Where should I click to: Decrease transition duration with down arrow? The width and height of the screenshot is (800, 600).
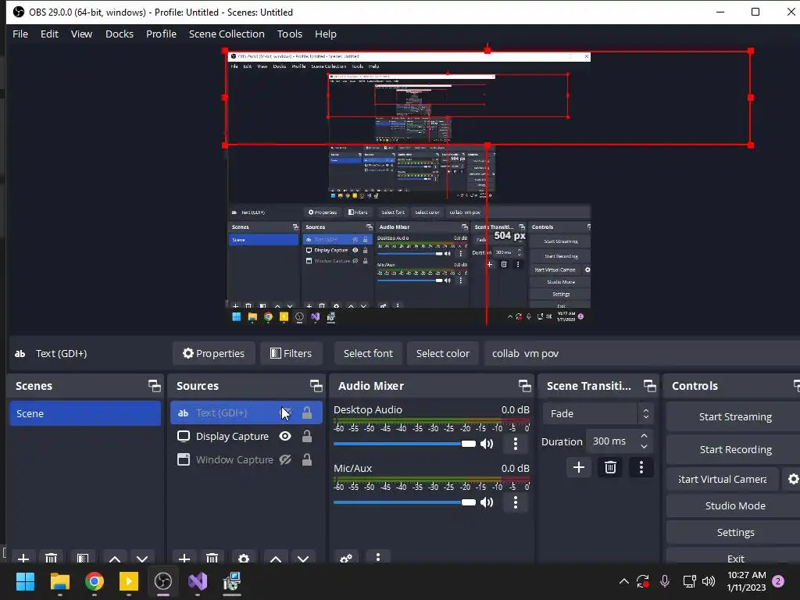coord(644,447)
